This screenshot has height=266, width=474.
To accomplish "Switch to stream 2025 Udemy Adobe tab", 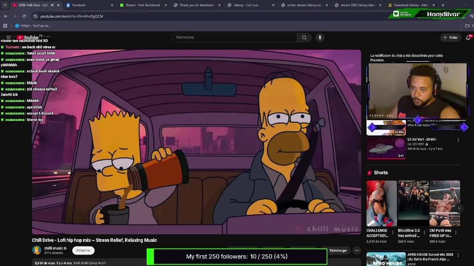I will pos(357,5).
